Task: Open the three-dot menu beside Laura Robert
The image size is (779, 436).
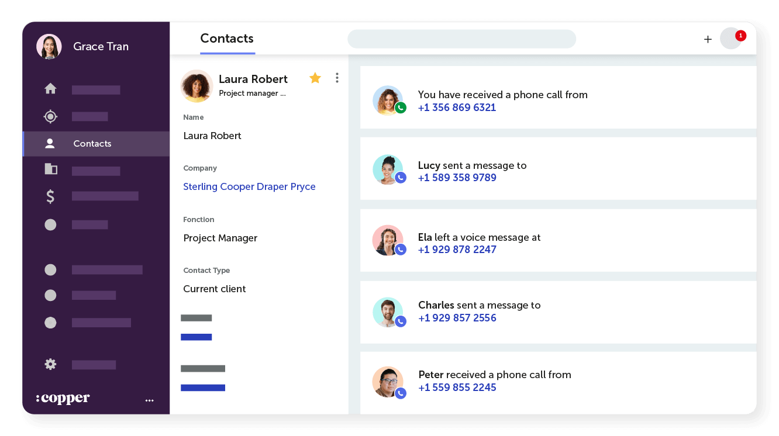Action: (x=337, y=78)
